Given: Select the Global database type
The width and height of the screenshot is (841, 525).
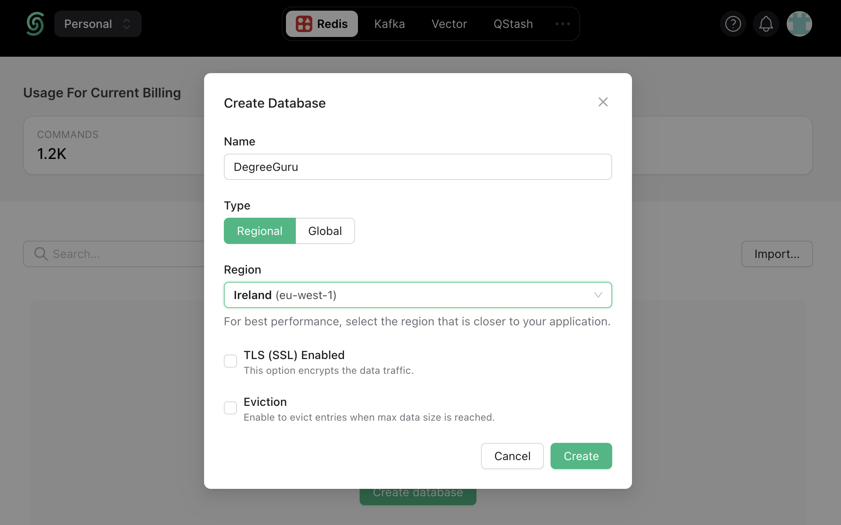Looking at the screenshot, I should tap(325, 231).
